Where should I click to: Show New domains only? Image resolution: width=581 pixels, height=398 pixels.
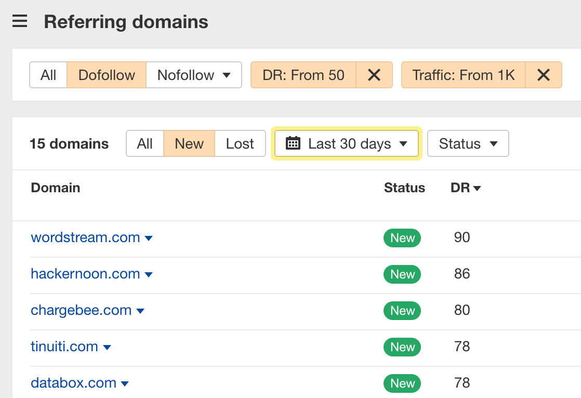pyautogui.click(x=189, y=143)
